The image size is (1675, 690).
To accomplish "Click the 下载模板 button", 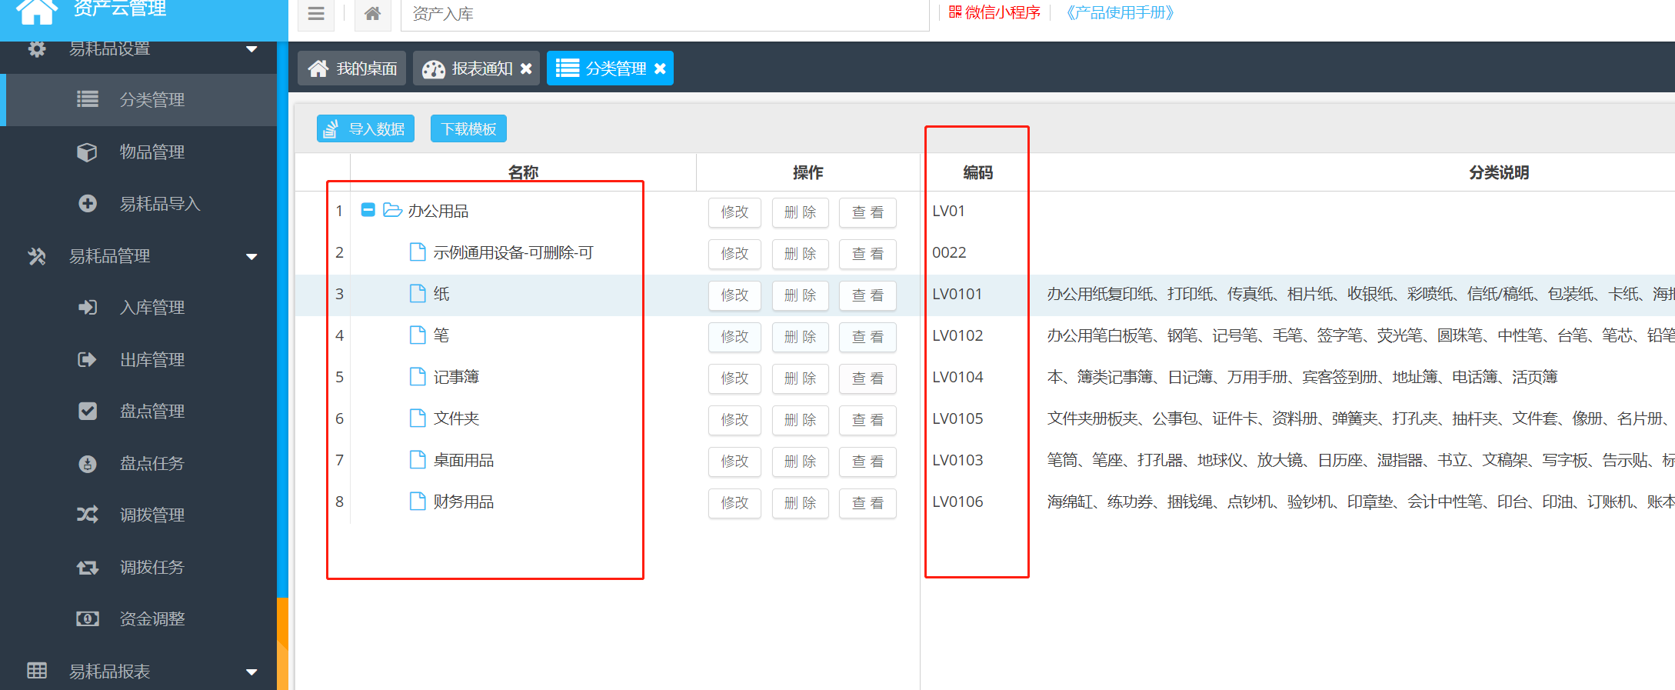I will 468,128.
